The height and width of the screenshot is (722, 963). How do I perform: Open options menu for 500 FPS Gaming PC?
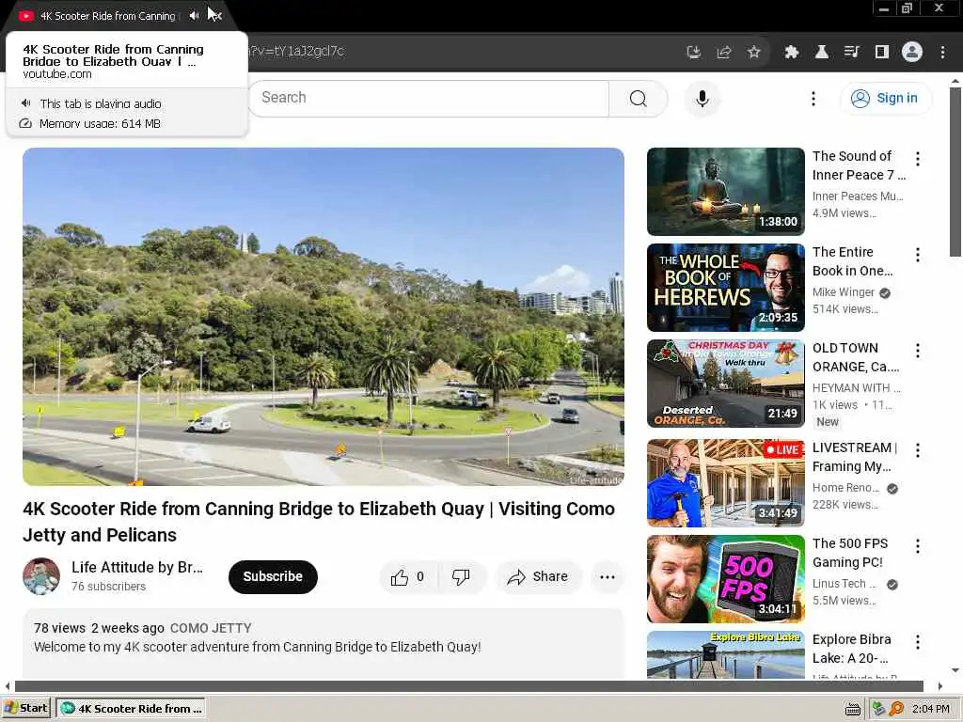918,546
